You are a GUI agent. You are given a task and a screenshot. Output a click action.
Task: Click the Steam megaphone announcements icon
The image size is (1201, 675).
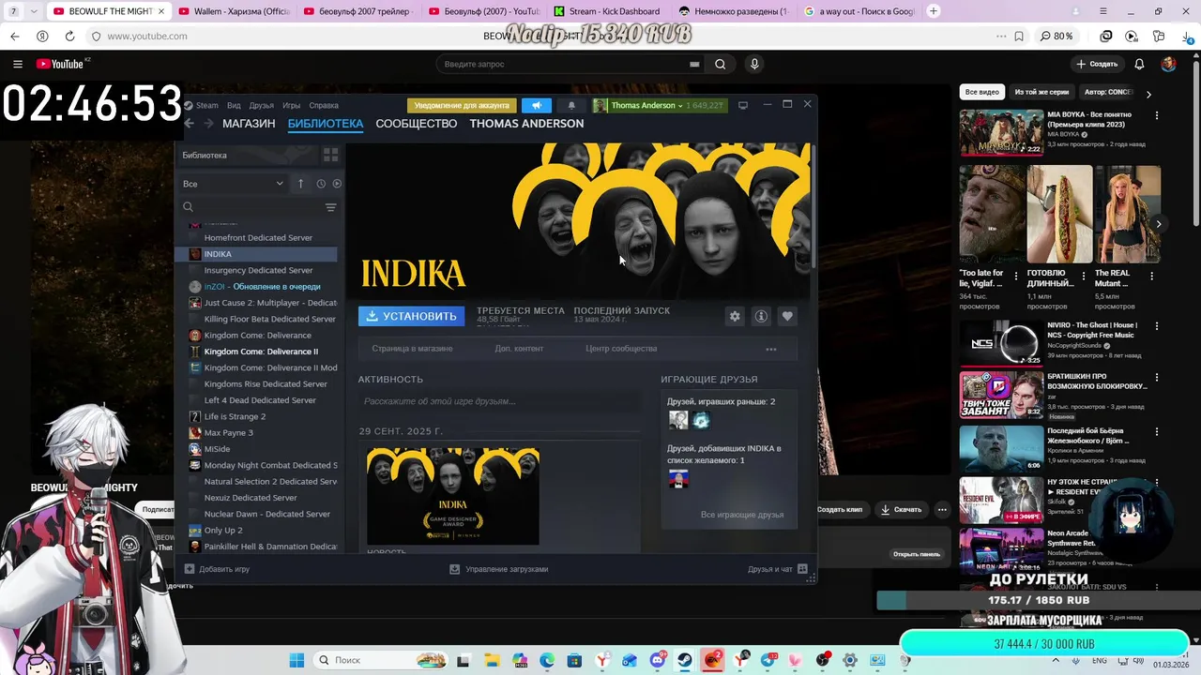pyautogui.click(x=537, y=105)
